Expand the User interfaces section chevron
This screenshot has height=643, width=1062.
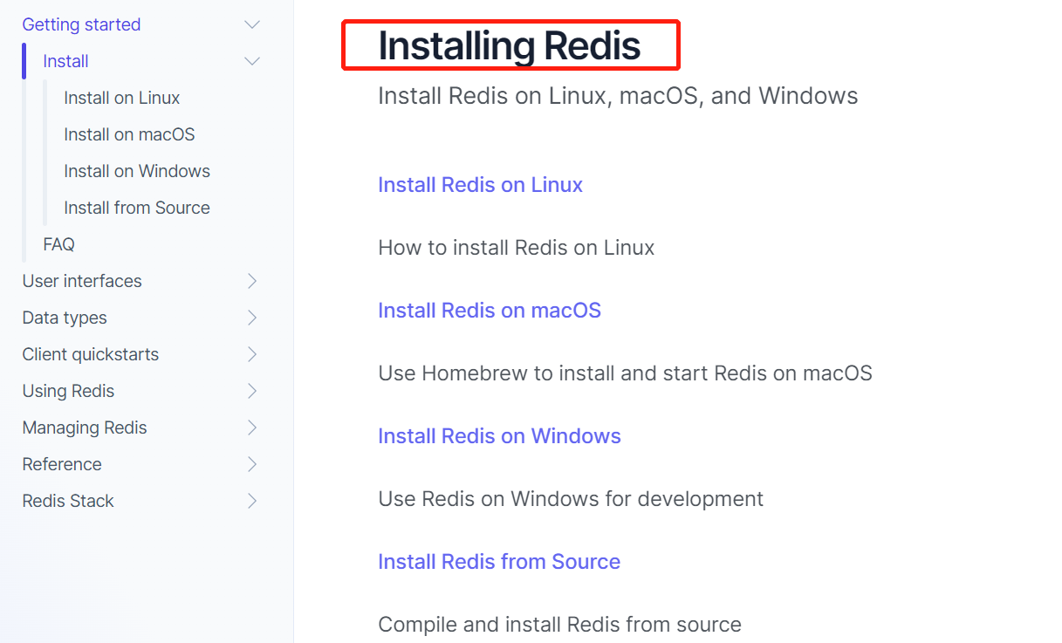click(252, 281)
